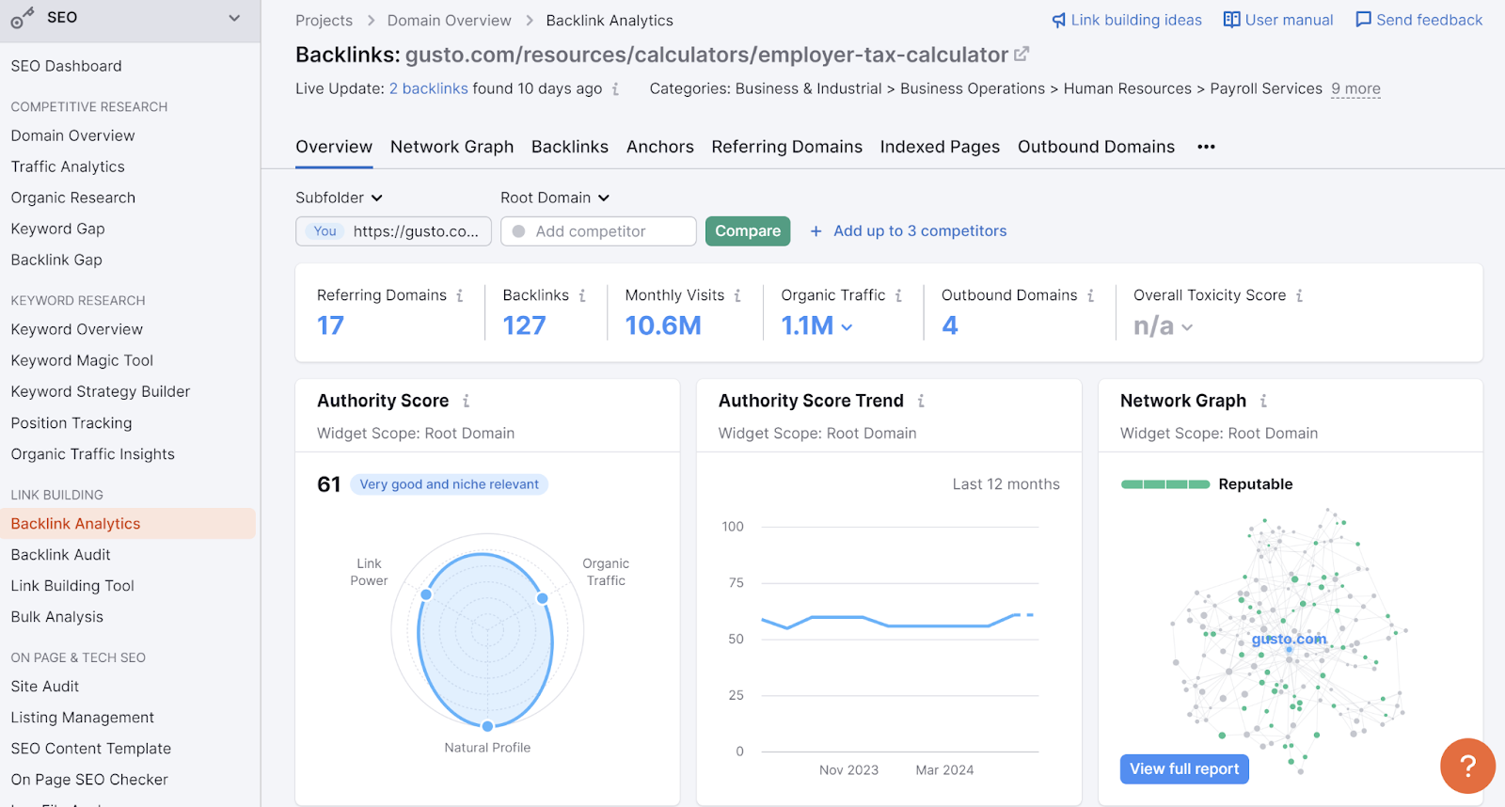
Task: Click the You gusto.com URL field
Action: pyautogui.click(x=393, y=231)
